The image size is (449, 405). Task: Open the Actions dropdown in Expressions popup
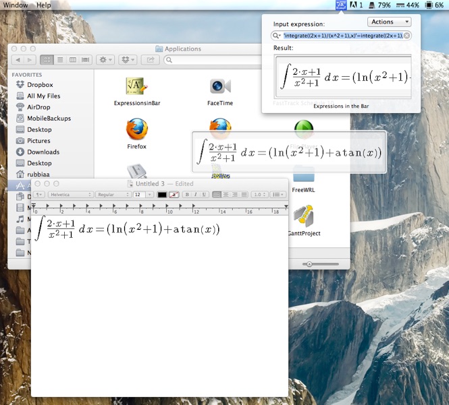(389, 22)
